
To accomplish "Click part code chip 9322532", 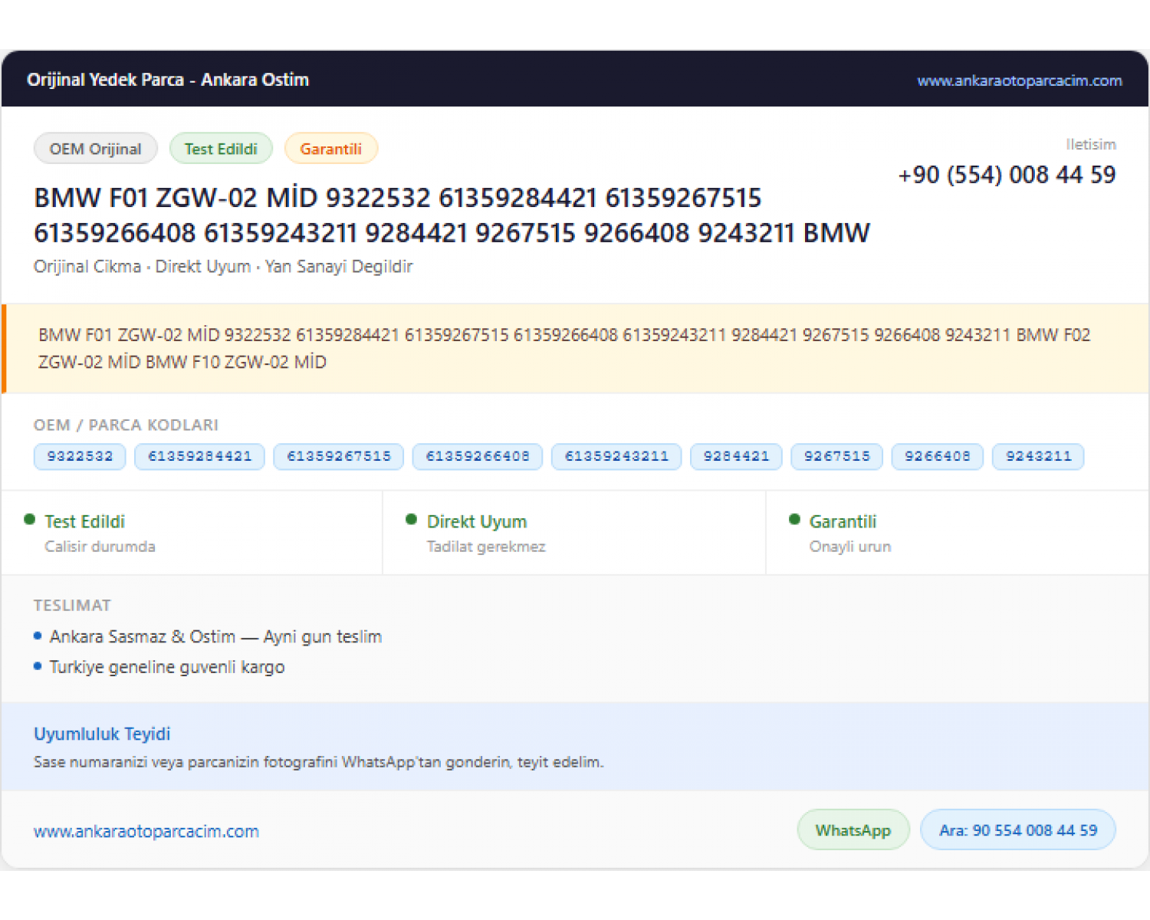I will tap(80, 456).
